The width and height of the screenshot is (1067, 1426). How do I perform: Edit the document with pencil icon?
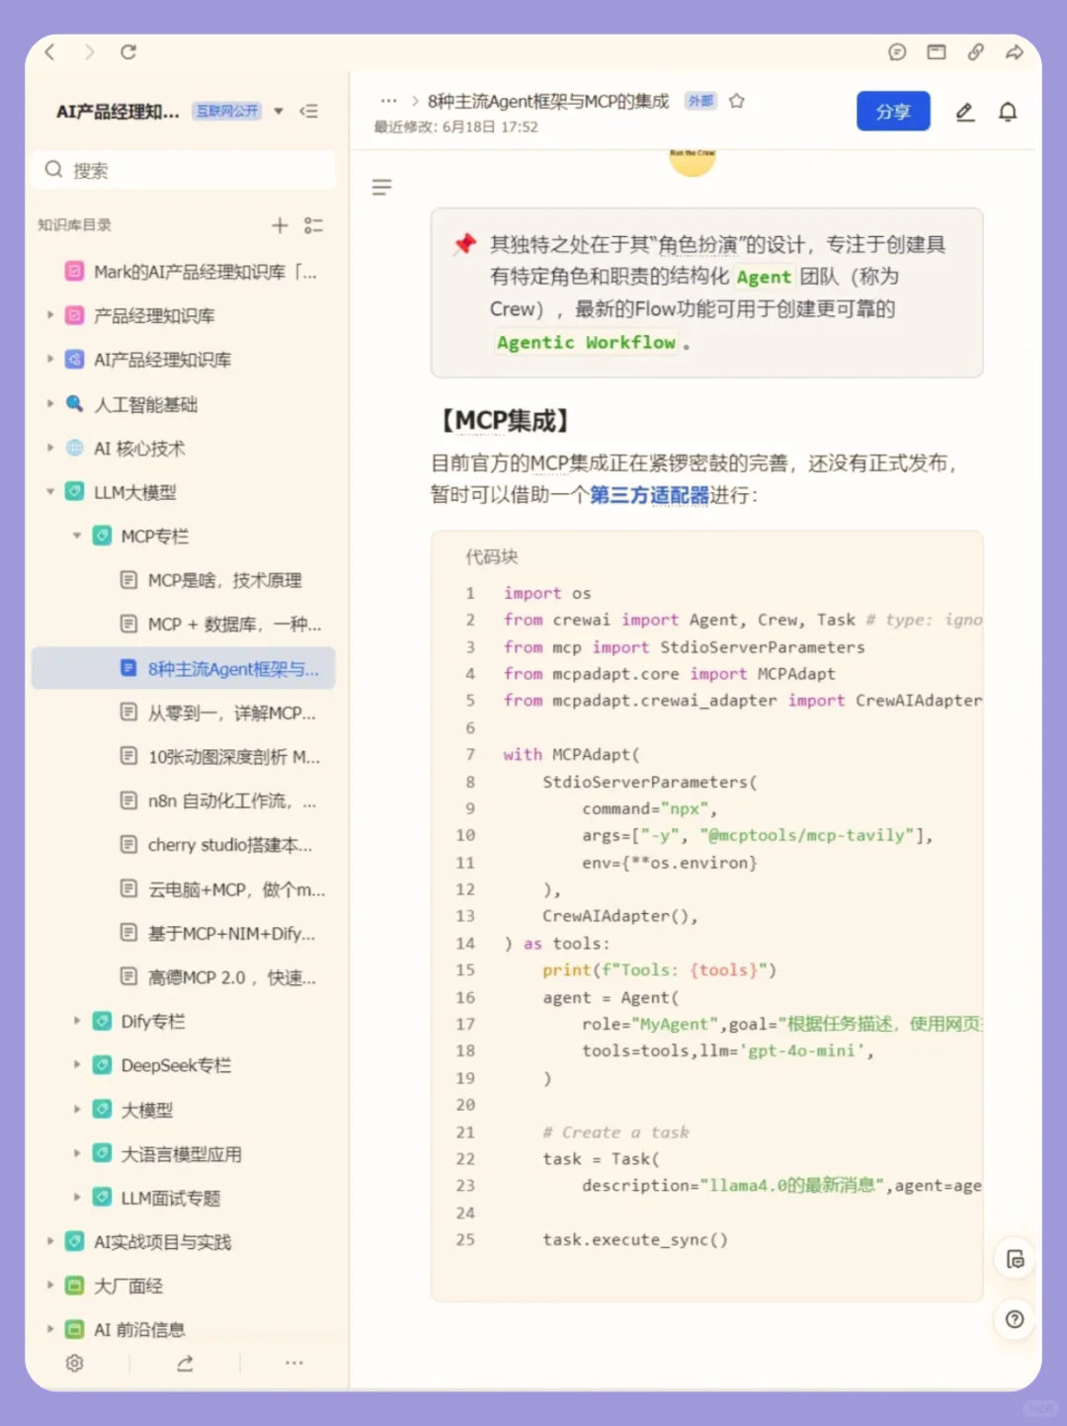pyautogui.click(x=965, y=112)
